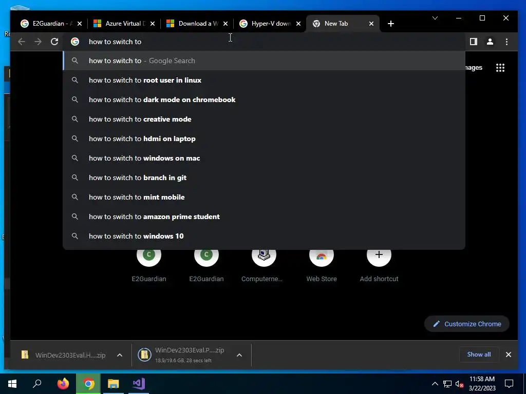The height and width of the screenshot is (394, 526).
Task: Close the E2Guardian tab
Action: tap(80, 24)
